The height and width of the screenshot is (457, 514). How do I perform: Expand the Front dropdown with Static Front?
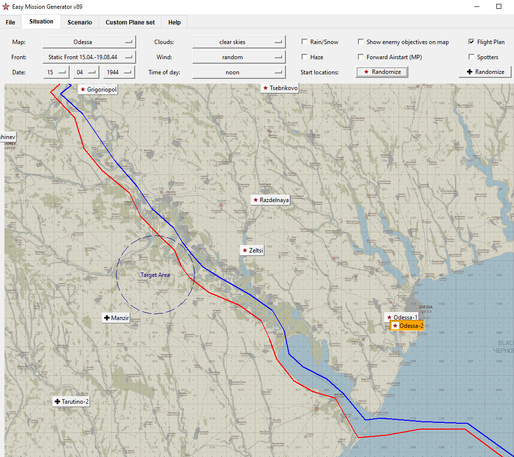89,57
